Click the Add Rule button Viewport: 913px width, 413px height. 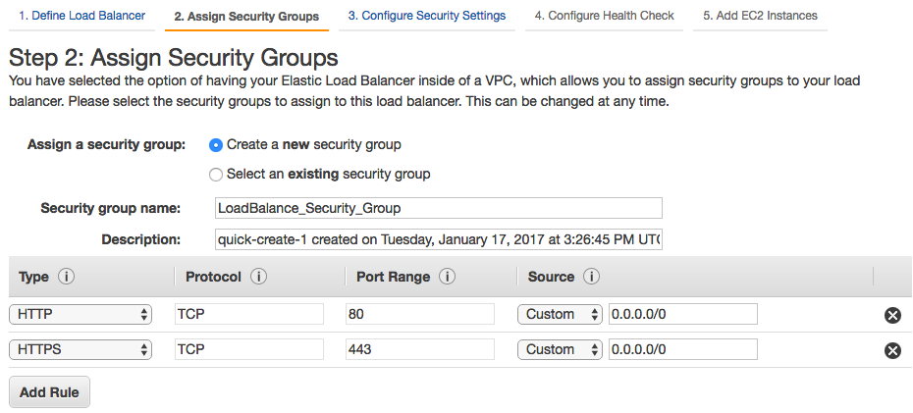pyautogui.click(x=49, y=391)
